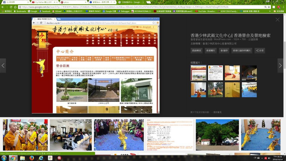
Task: Bookmark this page with the star icon
Action: click(269, 7)
